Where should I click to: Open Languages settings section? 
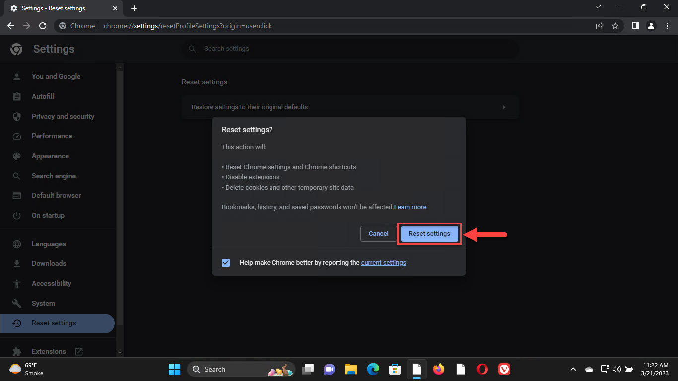49,244
